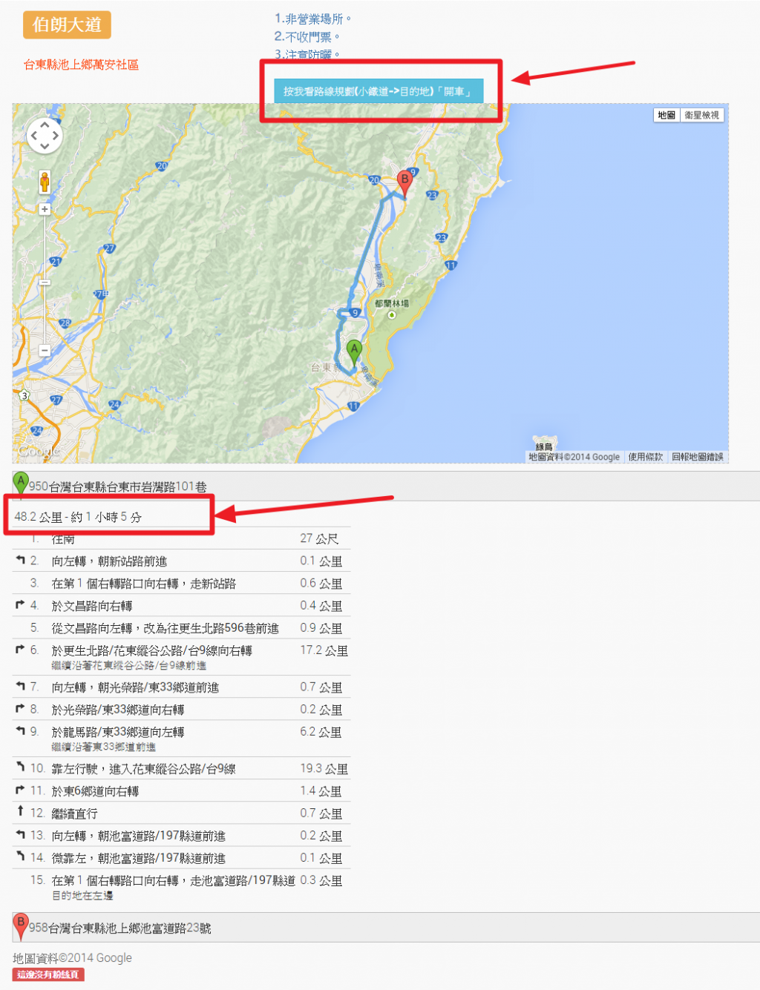760x990 pixels.
Task: Click the 台東縣池上鄉萬安社區 red text
Action: coord(81,65)
